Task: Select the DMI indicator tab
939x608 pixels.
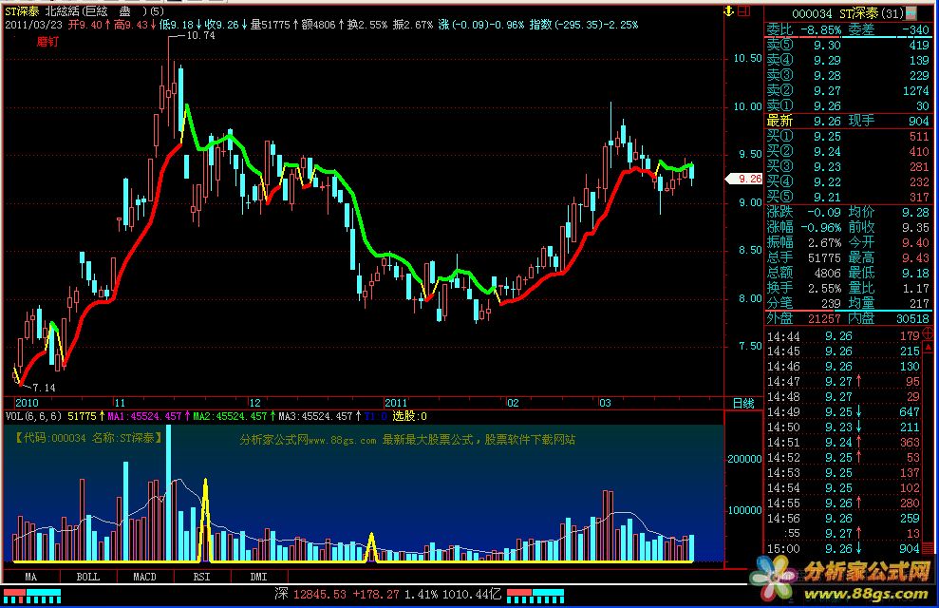Action: point(258,577)
